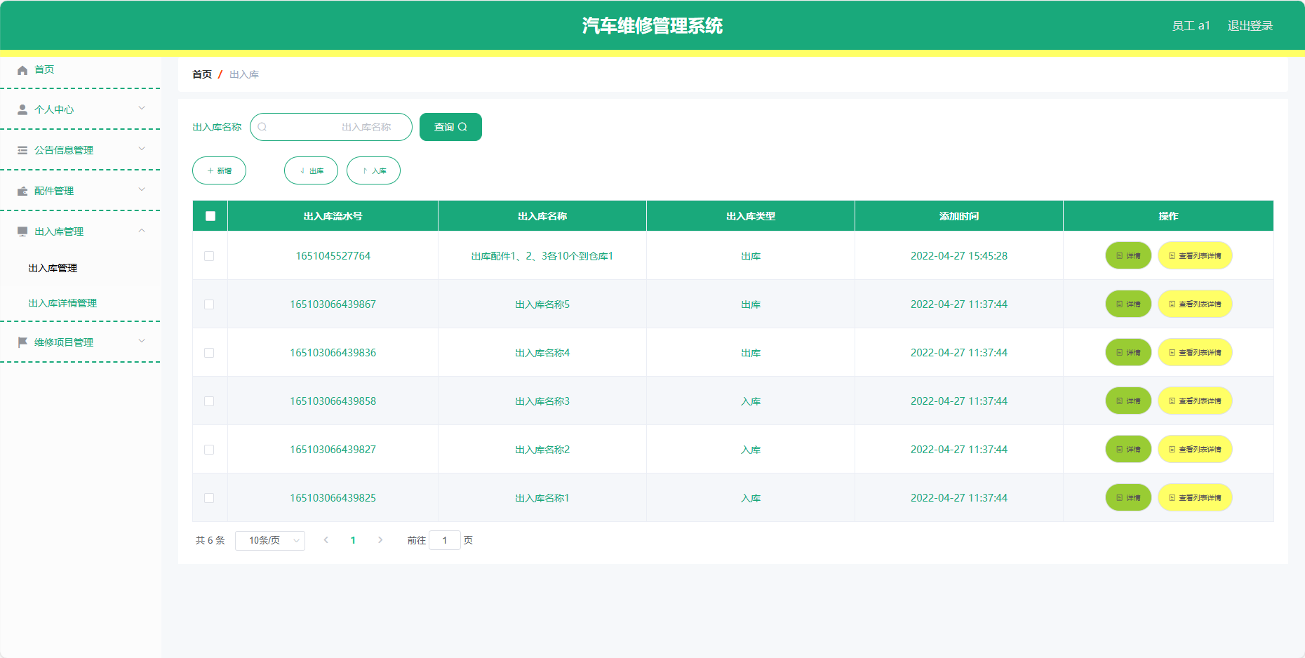This screenshot has width=1305, height=658.
Task: Collapse the 出入库管理 menu chevron
Action: (142, 230)
